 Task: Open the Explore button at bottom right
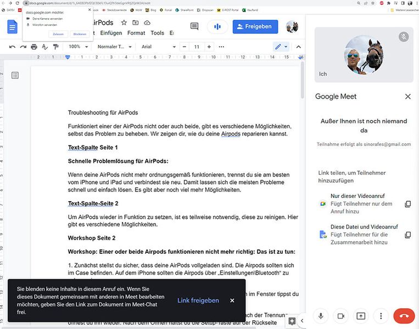coord(292,321)
